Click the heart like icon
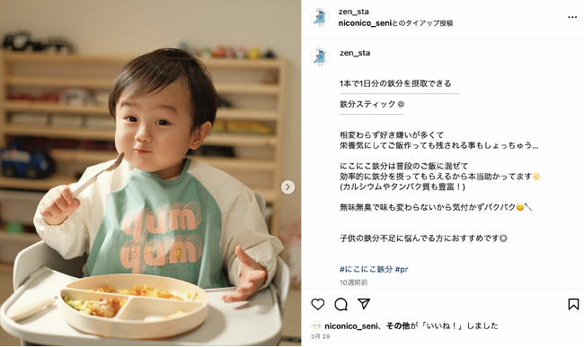The height and width of the screenshot is (347, 584). coord(318,304)
